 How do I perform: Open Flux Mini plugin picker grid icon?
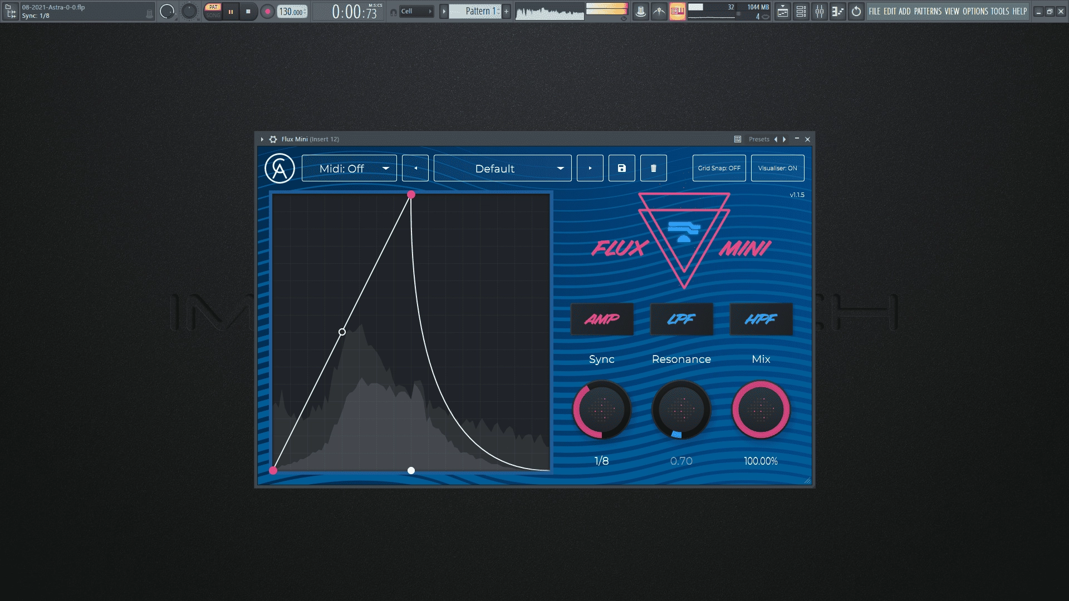[x=738, y=139]
